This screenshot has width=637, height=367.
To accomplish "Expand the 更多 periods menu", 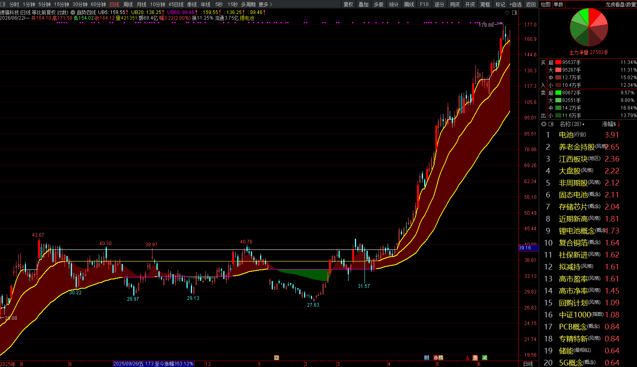I will tap(266, 4).
